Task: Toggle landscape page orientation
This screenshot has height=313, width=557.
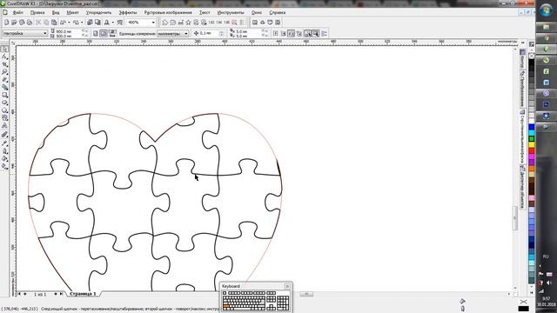Action: pos(104,33)
